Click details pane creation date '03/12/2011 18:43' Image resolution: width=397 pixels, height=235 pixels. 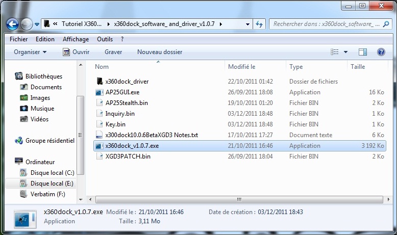click(280, 212)
